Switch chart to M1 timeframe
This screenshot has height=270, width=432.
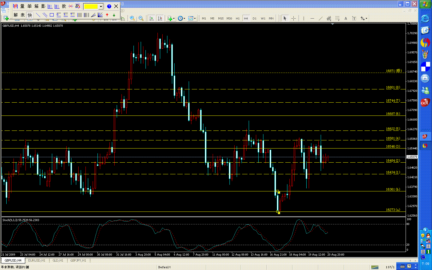[204, 18]
